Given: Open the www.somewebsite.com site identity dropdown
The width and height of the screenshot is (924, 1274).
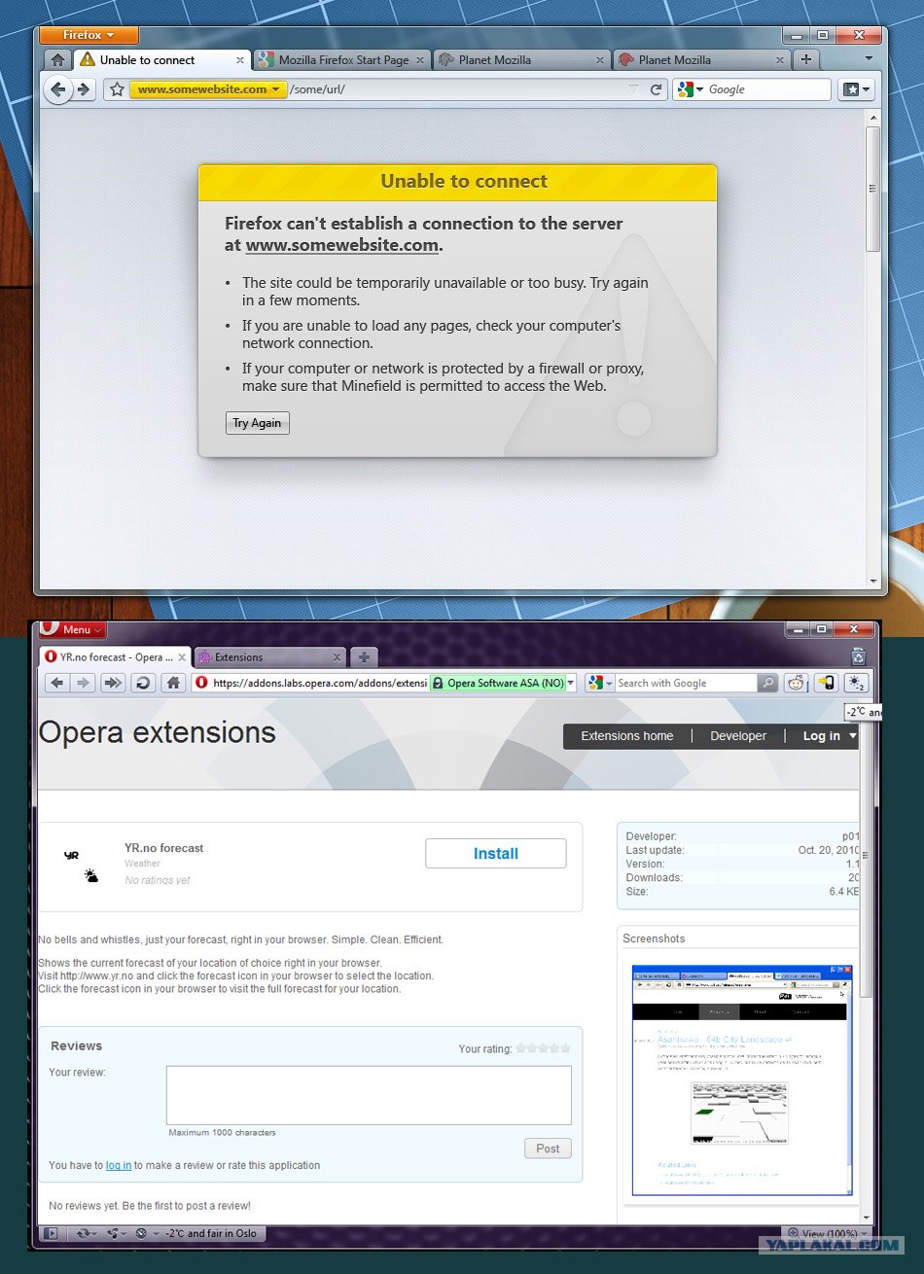Looking at the screenshot, I should click(208, 89).
